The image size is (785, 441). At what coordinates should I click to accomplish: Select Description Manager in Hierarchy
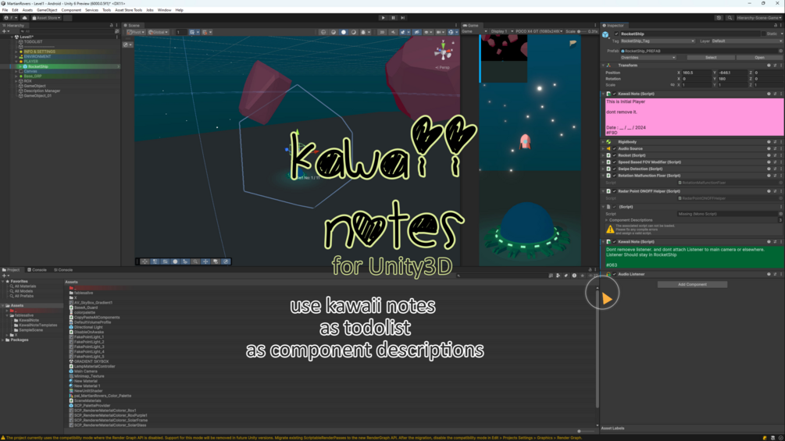[42, 91]
